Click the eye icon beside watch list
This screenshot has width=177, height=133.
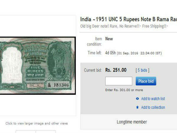click(x=137, y=99)
